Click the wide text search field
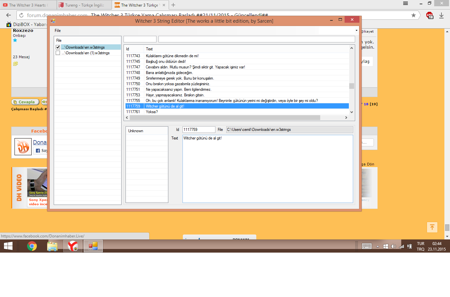The image size is (450, 297). [257, 39]
